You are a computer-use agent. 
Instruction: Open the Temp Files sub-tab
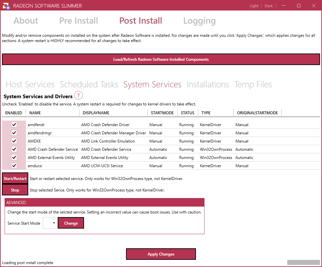[253, 84]
